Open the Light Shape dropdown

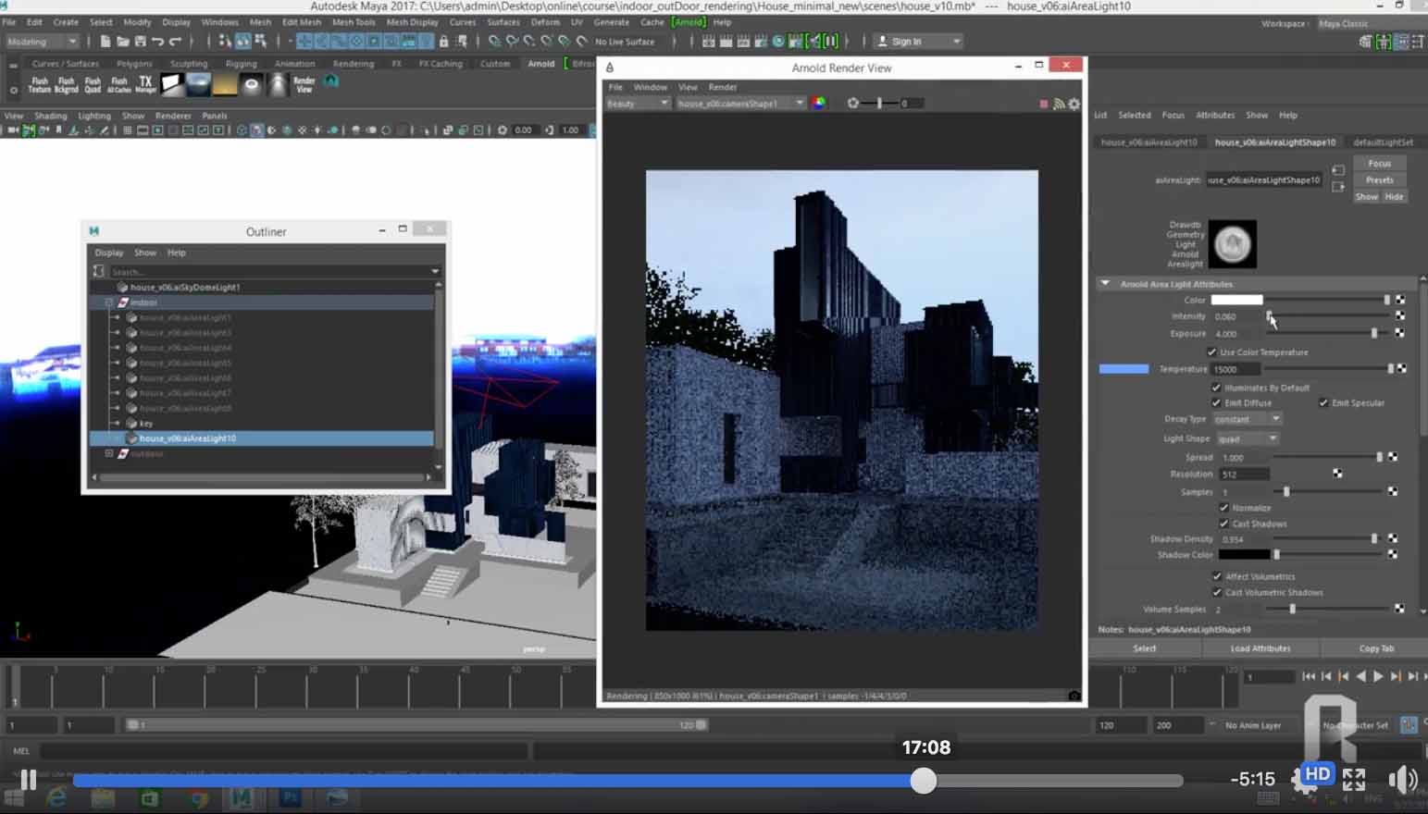[1247, 438]
